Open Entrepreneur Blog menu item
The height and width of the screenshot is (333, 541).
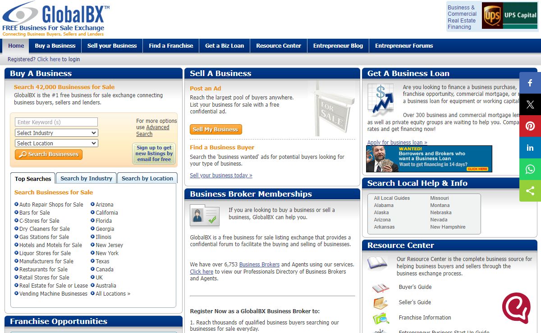[338, 46]
